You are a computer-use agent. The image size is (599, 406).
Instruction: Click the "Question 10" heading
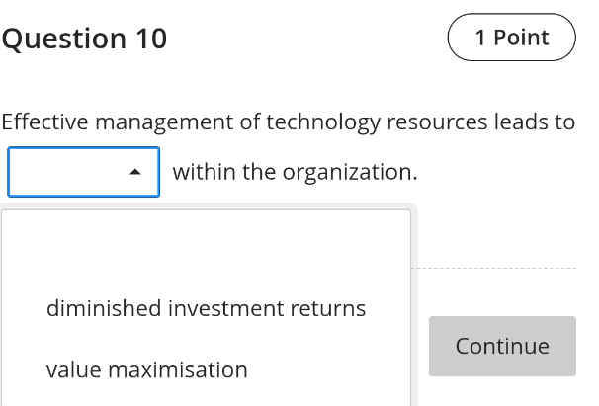click(x=84, y=39)
